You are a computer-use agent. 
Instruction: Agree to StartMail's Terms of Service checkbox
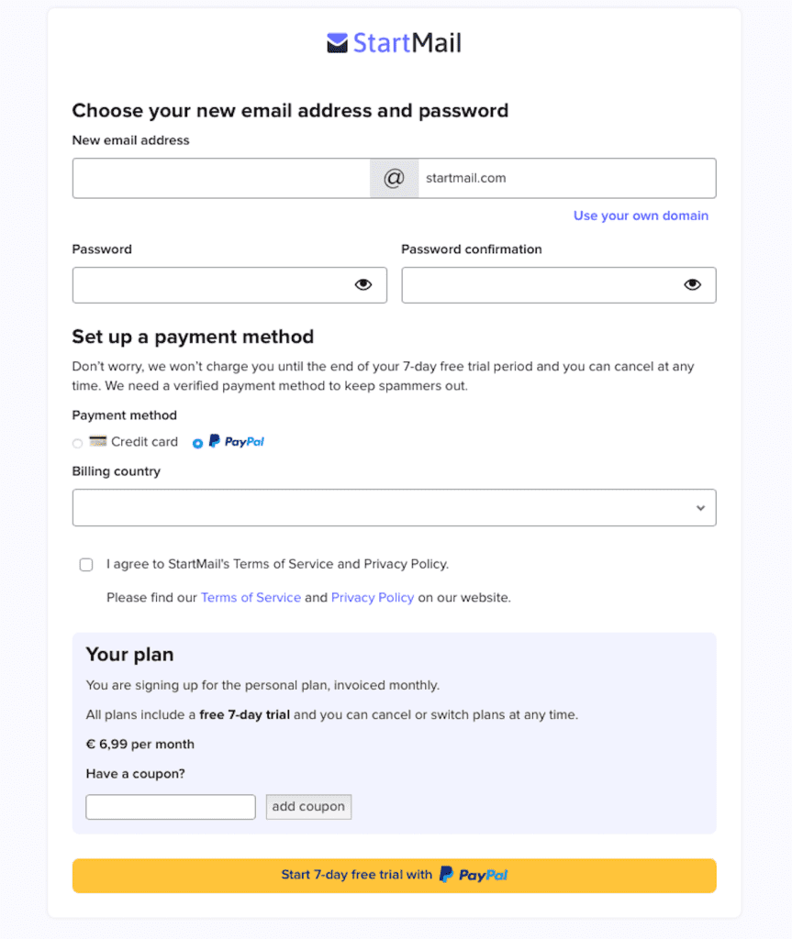[x=85, y=564]
